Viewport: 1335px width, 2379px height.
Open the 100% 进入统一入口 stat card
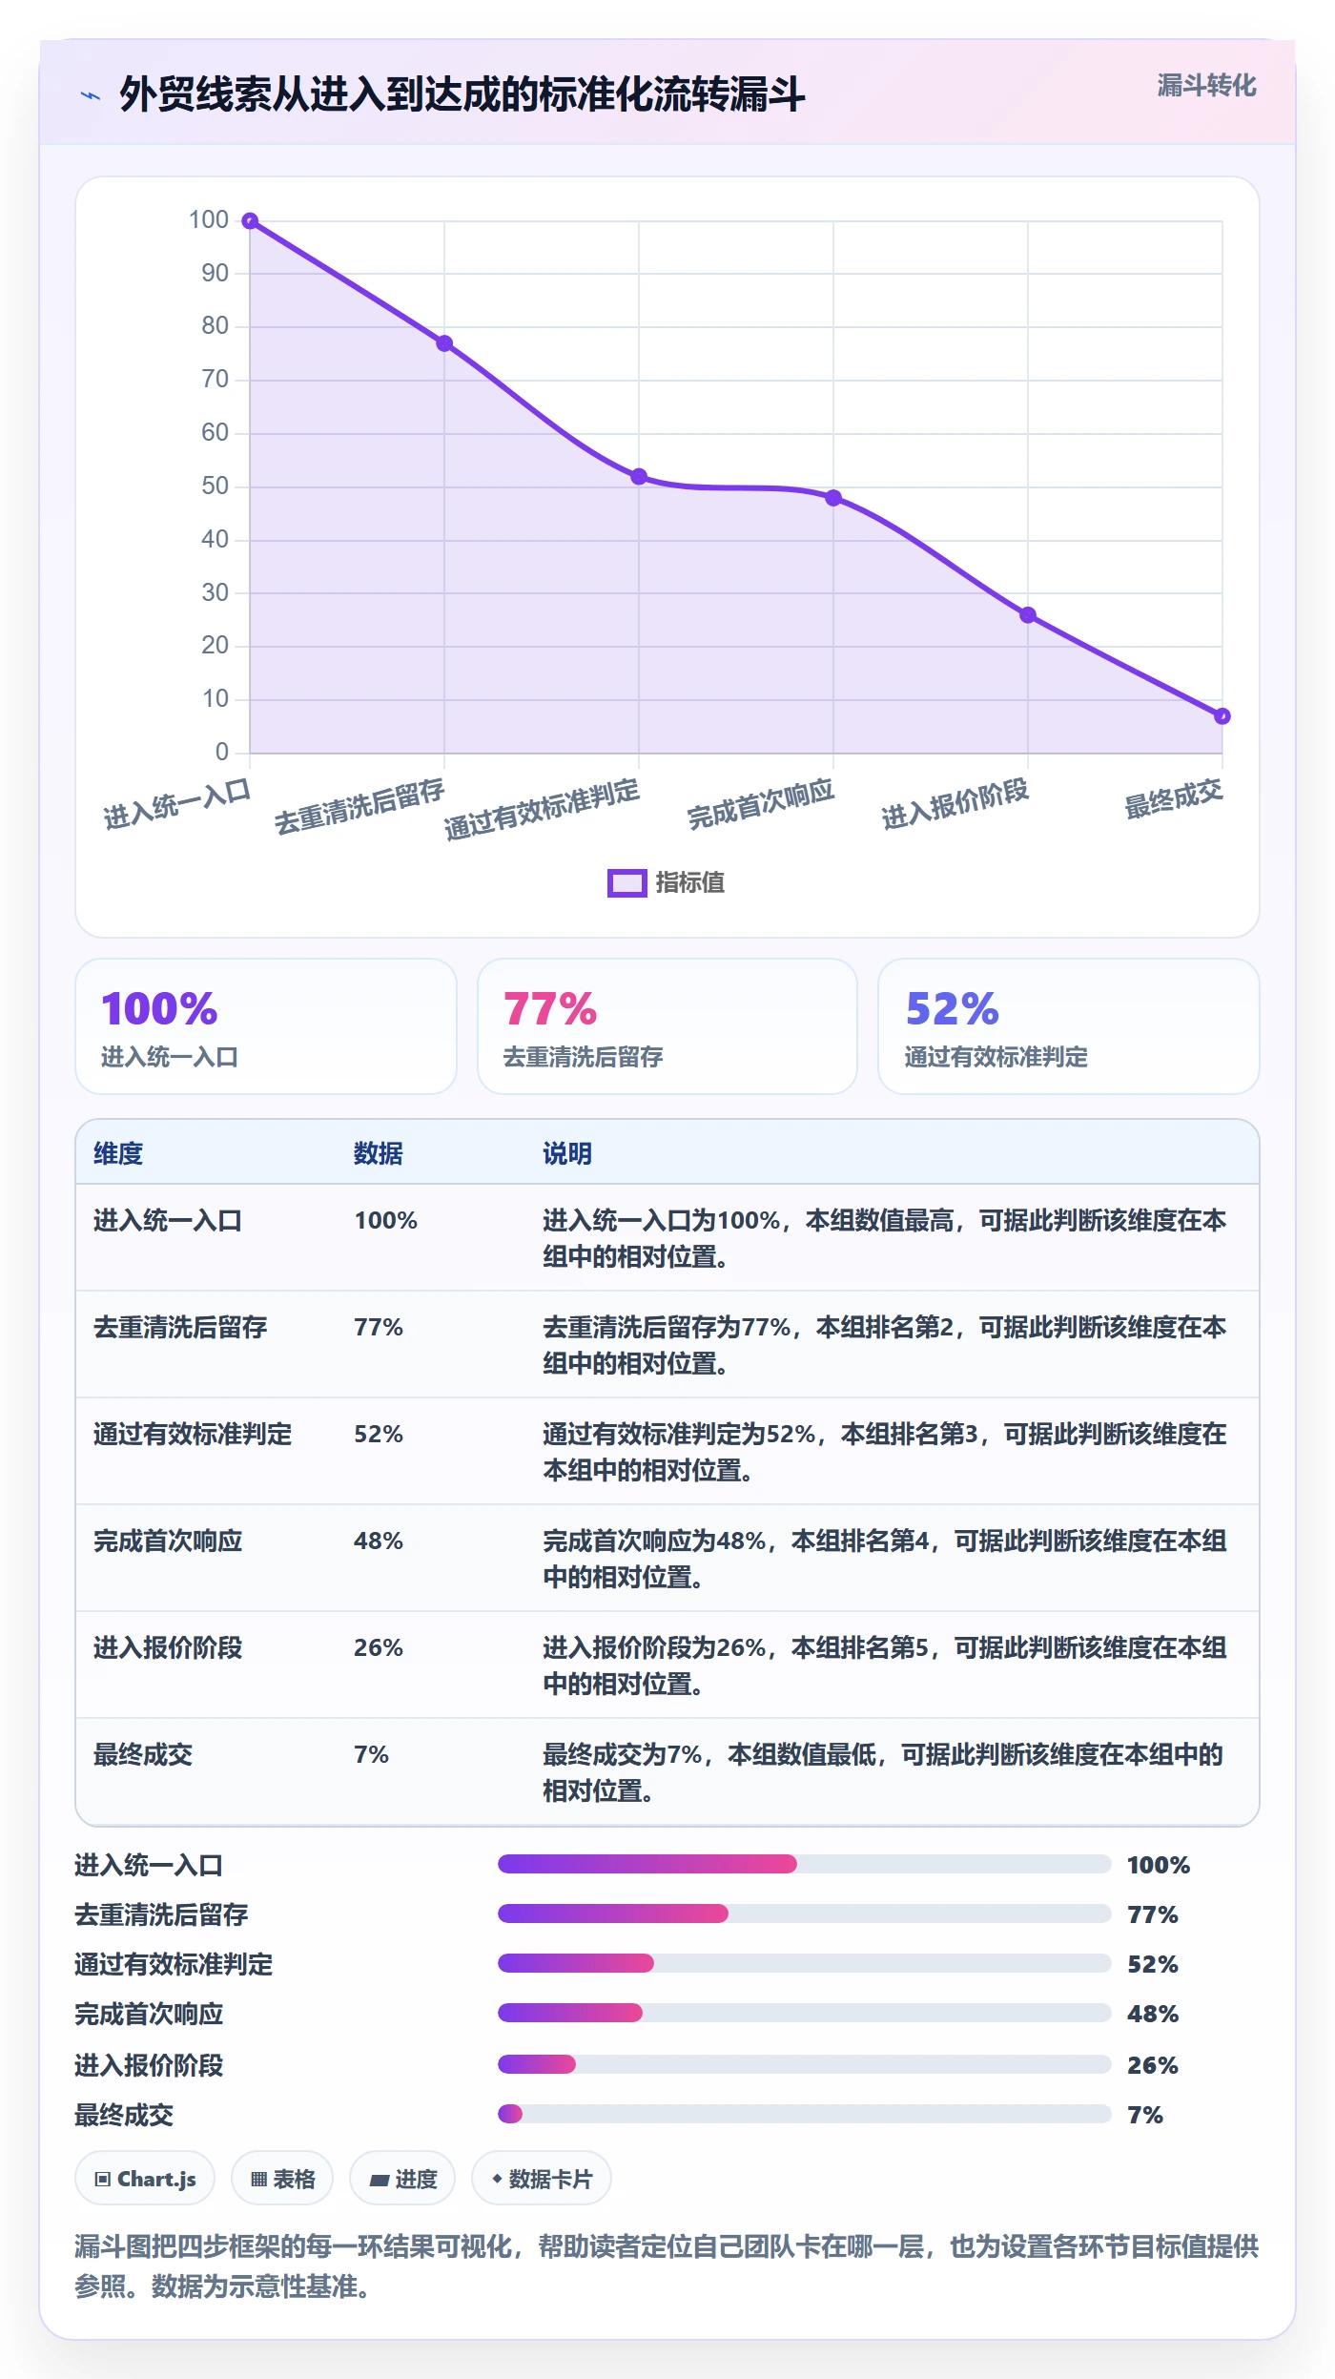[x=266, y=1026]
